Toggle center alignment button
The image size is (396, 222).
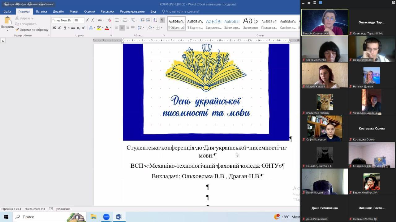pos(122,28)
